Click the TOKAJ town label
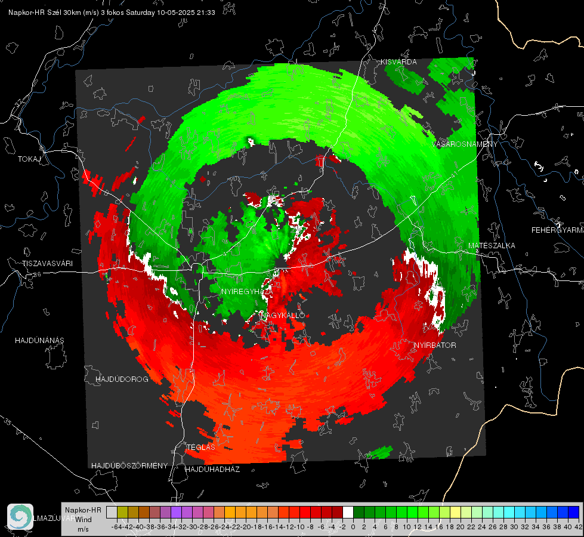 pos(29,159)
